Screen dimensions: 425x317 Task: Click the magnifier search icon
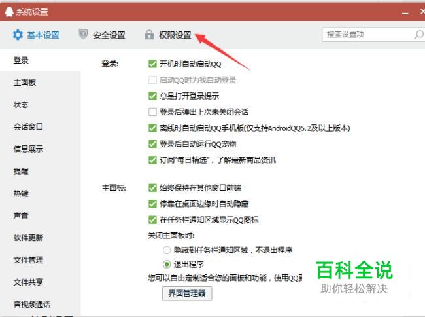418,35
